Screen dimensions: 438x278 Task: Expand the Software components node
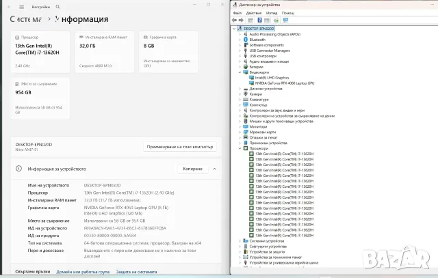240,45
